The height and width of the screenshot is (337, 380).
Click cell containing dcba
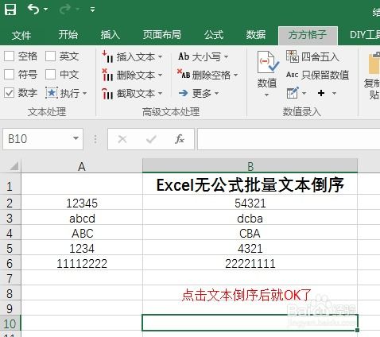(250, 218)
